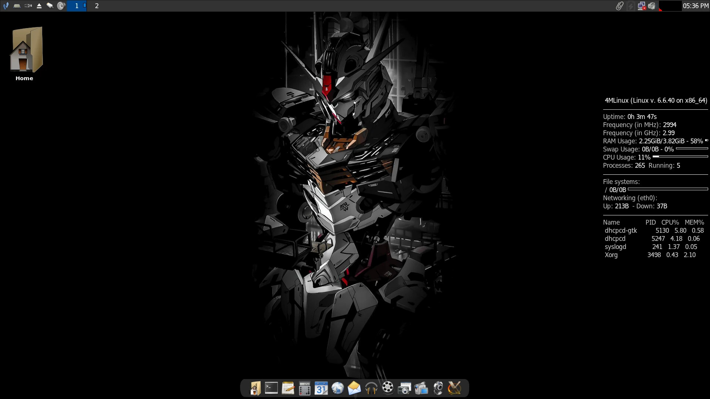The height and width of the screenshot is (399, 710).
Task: Launch the web browser globe icon
Action: [338, 388]
